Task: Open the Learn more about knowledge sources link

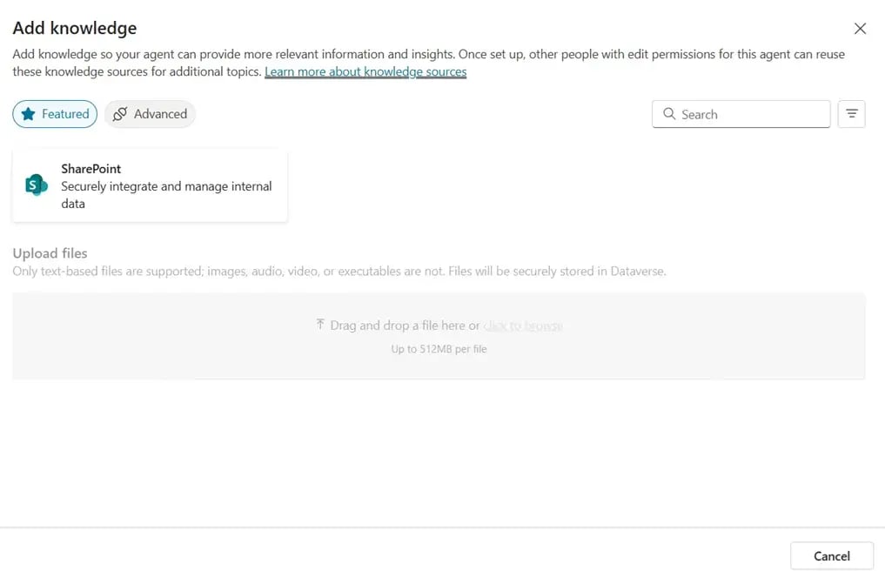Action: click(365, 71)
